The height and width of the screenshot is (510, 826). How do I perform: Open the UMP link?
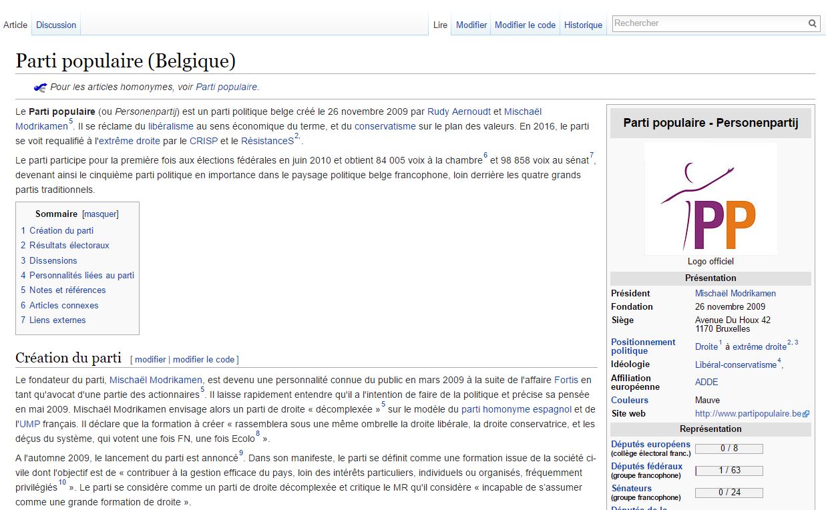tap(30, 424)
